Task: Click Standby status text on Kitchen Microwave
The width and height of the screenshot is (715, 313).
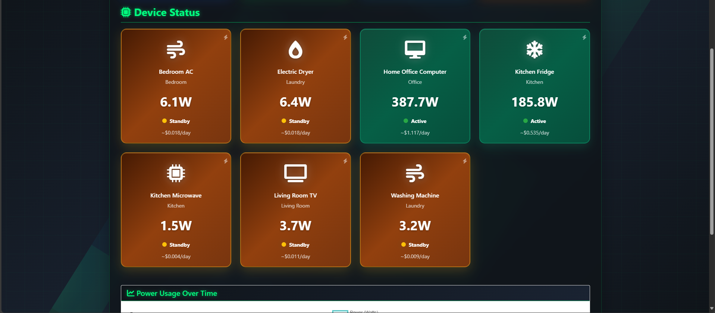Action: click(179, 245)
